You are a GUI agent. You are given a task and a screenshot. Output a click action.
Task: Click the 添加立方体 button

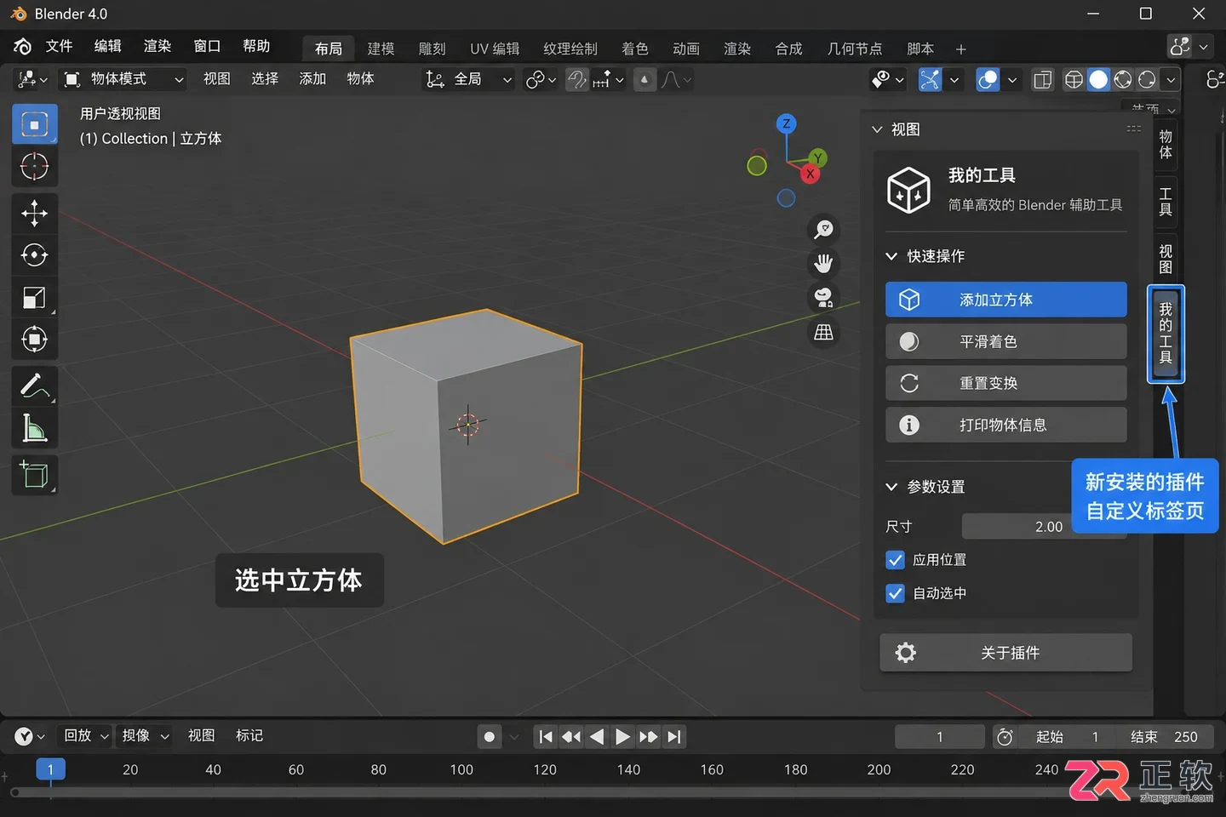pos(1005,300)
